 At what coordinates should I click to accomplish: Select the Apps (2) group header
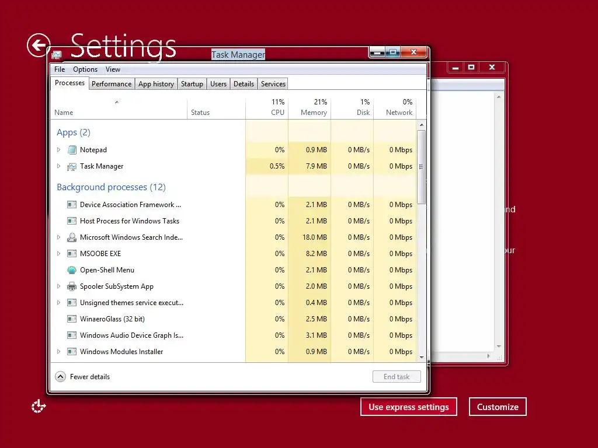click(74, 132)
